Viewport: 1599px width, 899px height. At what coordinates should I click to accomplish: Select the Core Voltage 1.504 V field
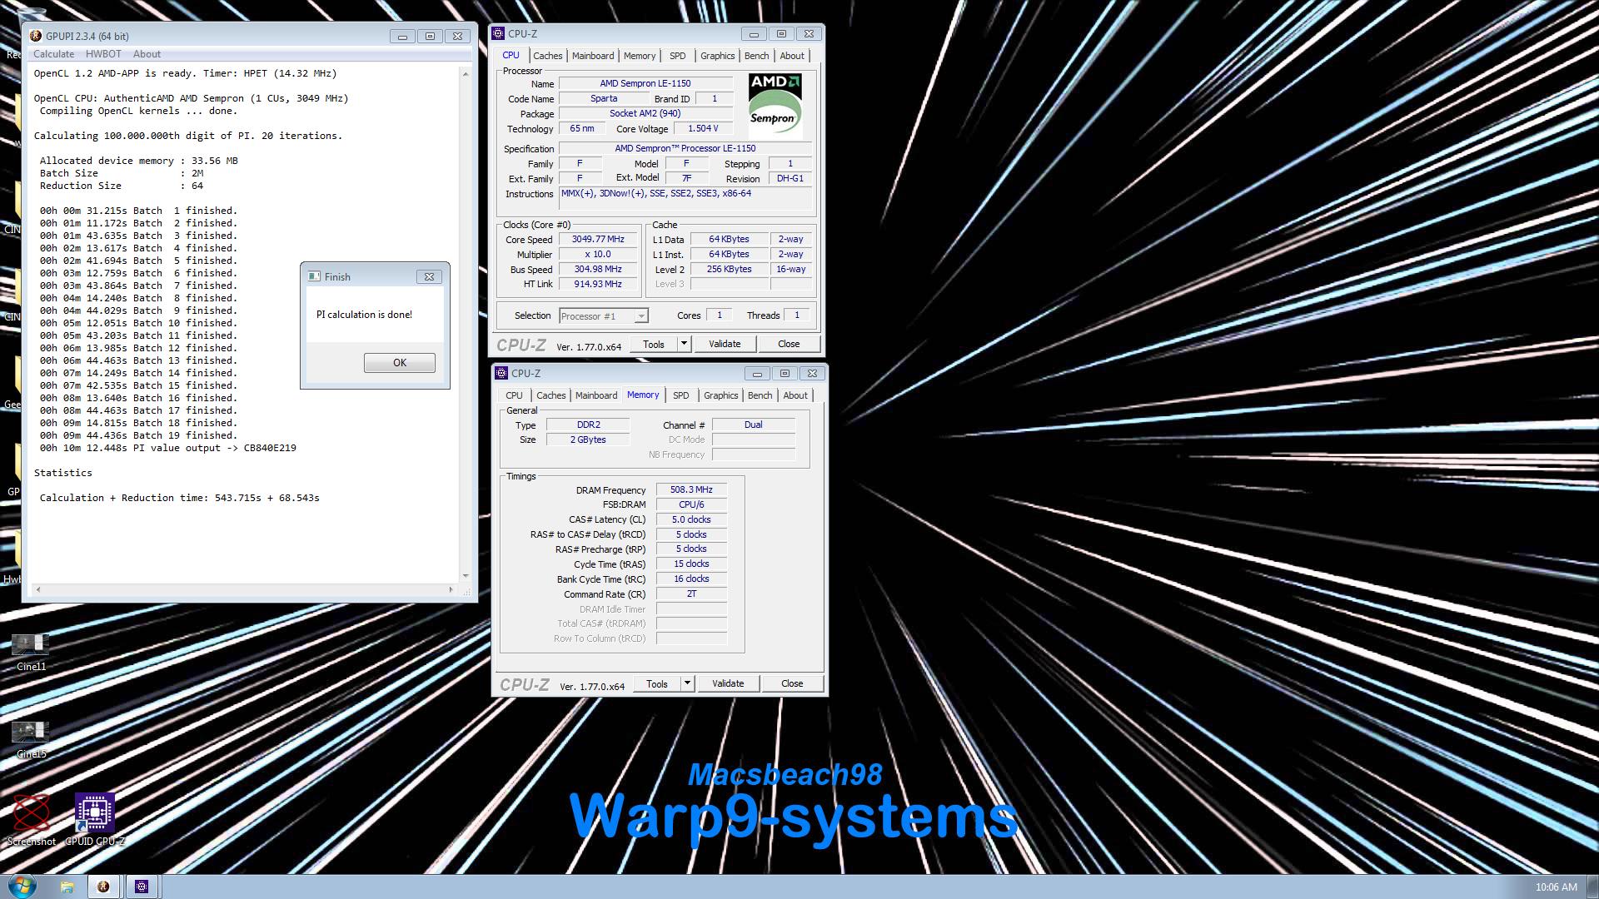[x=703, y=129]
